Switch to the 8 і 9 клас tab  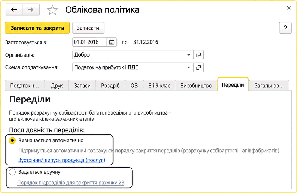[159, 86]
